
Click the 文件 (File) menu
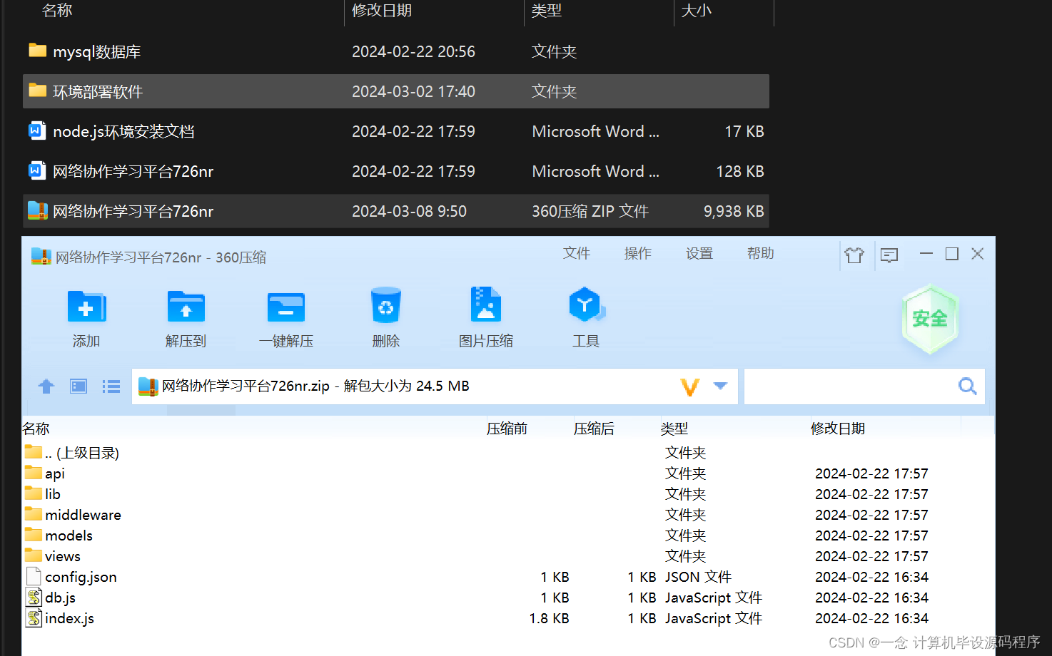click(577, 253)
